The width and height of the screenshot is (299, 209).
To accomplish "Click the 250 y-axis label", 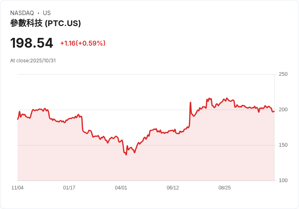I will pyautogui.click(x=283, y=74).
